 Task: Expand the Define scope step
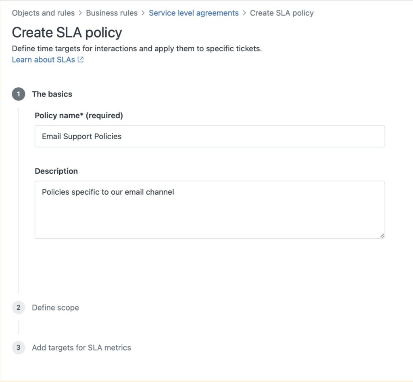point(55,307)
